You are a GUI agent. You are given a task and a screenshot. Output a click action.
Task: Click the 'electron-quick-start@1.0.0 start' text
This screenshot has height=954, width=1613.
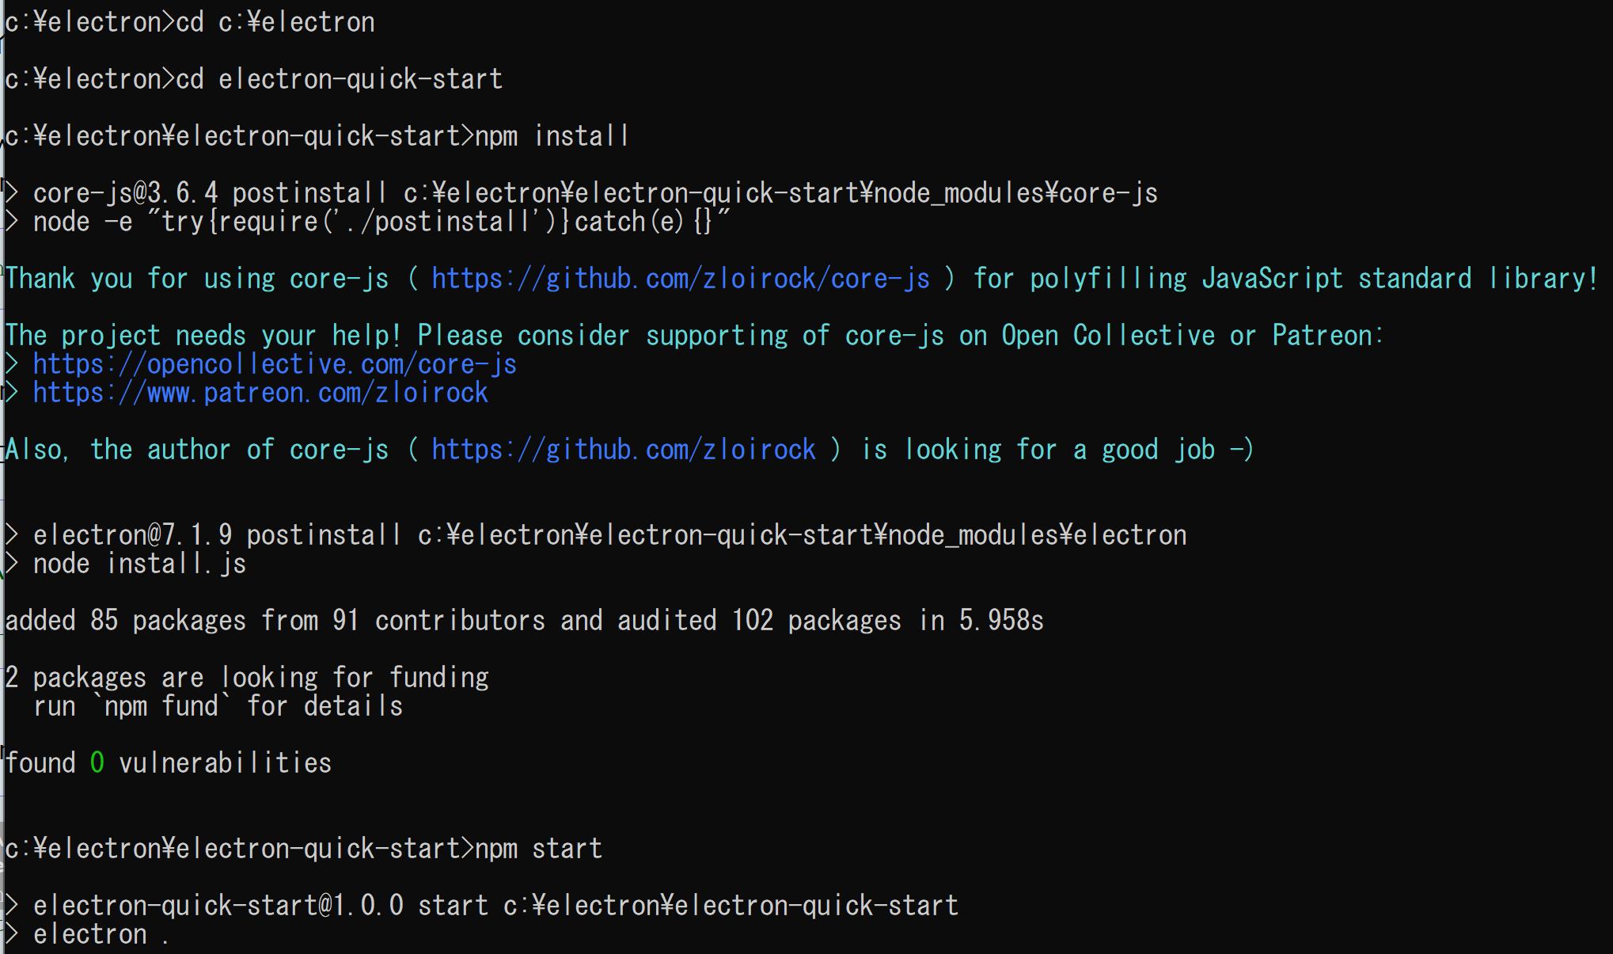pyautogui.click(x=260, y=906)
